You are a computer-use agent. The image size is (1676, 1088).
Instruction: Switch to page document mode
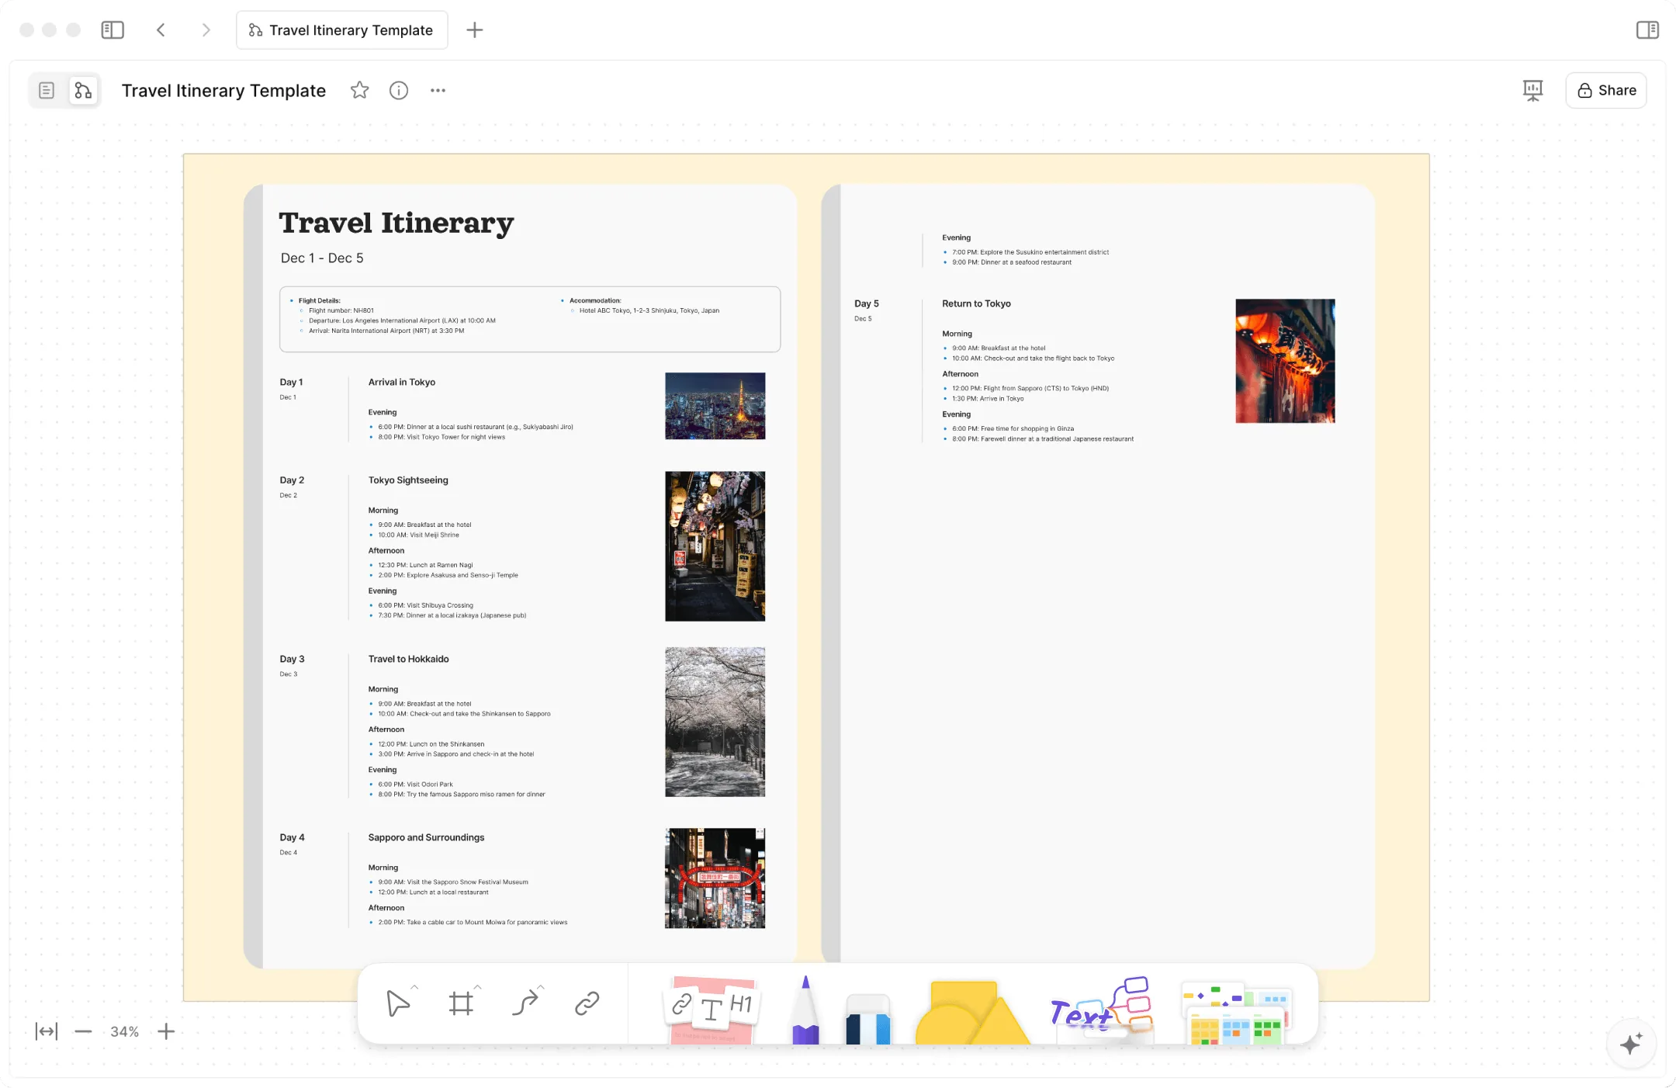coord(47,91)
